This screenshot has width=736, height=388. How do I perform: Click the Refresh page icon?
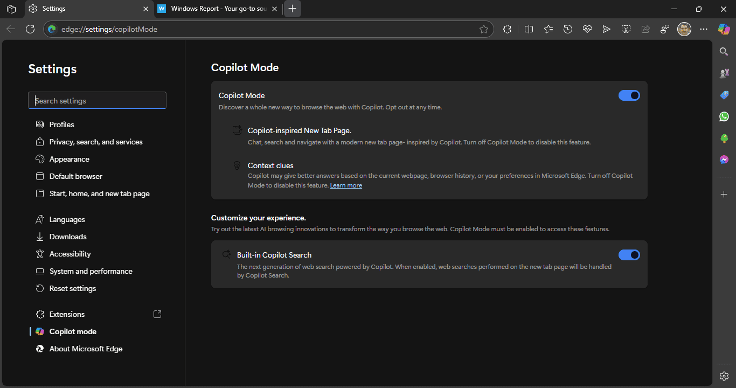point(30,29)
